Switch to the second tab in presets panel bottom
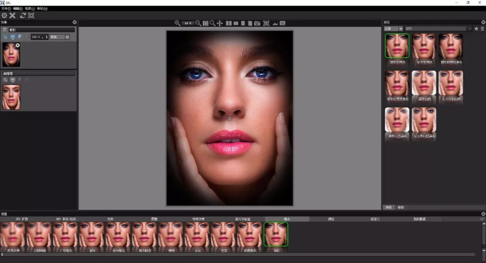Image resolution: width=486 pixels, height=263 pixels. tap(401, 207)
